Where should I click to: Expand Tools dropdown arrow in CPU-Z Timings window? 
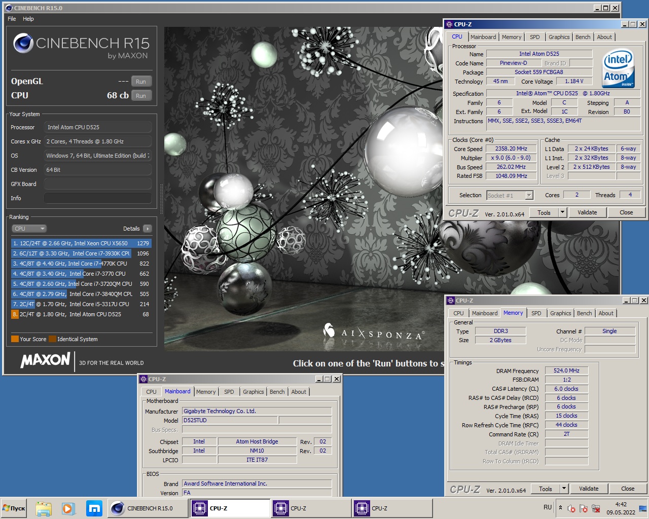pos(564,489)
